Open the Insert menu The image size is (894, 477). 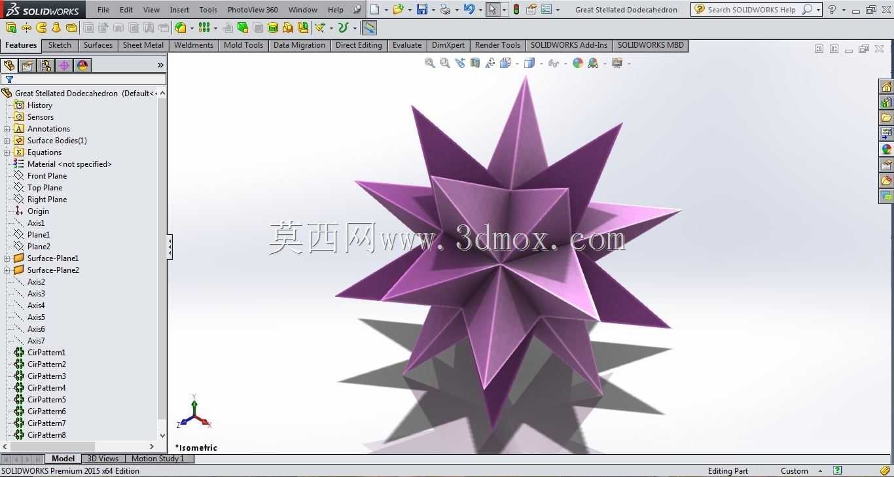pos(179,10)
